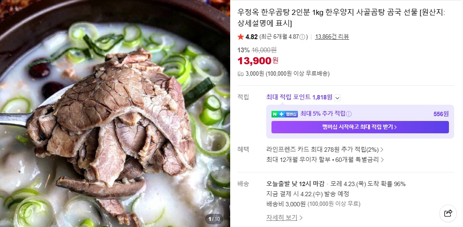Viewport: 463px width, 227px height.
Task: Expand the 최대 적립 포인트 dropdown arrow
Action: click(337, 97)
